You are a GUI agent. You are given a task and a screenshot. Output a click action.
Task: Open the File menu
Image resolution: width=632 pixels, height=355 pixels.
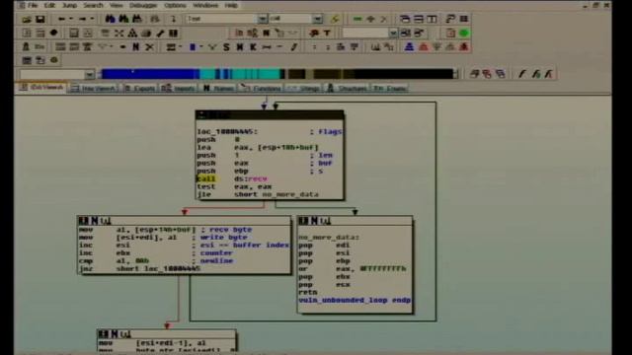coord(33,5)
